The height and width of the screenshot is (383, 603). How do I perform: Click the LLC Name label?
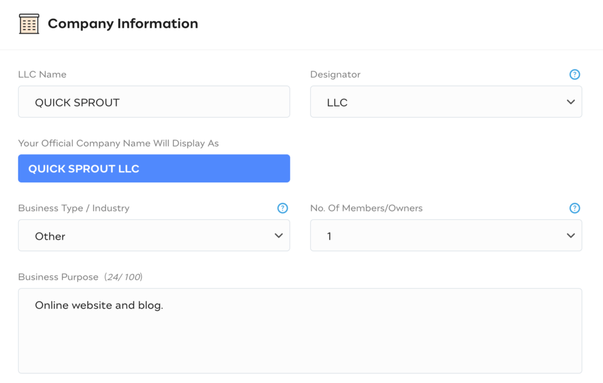tap(42, 75)
